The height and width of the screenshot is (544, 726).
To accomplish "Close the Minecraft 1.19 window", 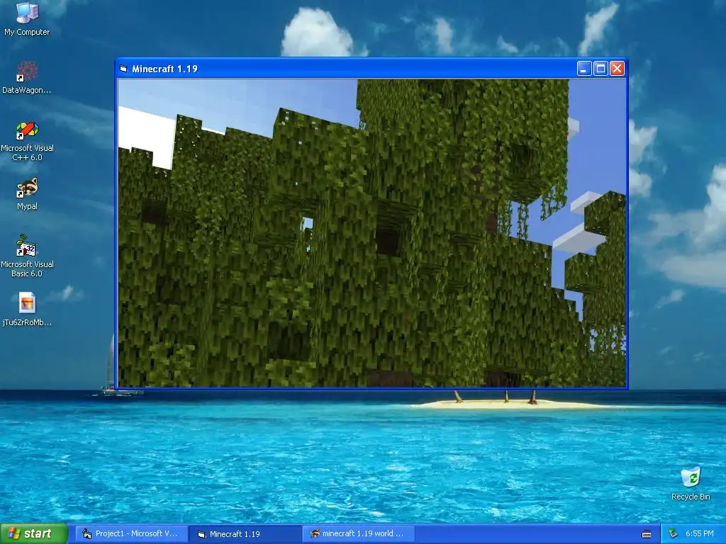I will click(618, 69).
